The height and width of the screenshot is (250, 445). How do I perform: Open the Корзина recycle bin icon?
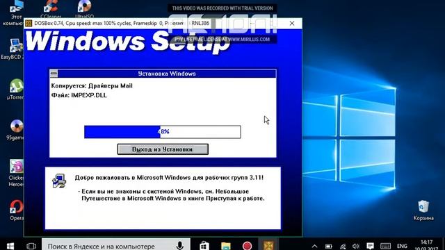(x=423, y=210)
